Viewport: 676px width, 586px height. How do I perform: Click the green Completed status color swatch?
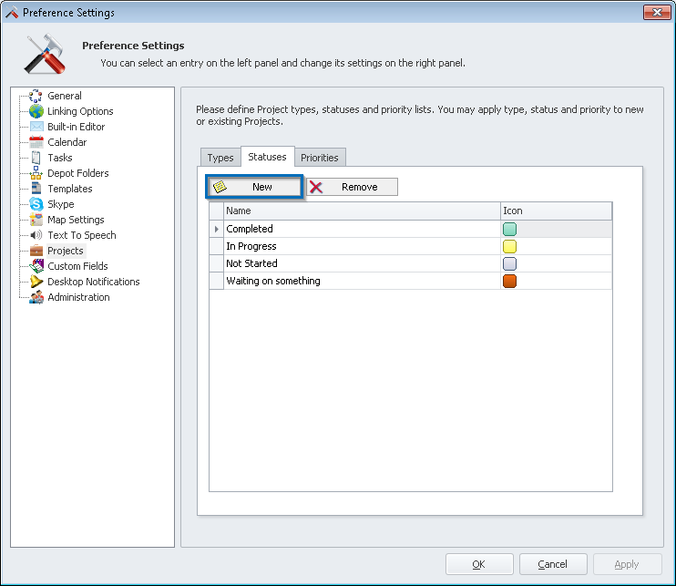509,230
